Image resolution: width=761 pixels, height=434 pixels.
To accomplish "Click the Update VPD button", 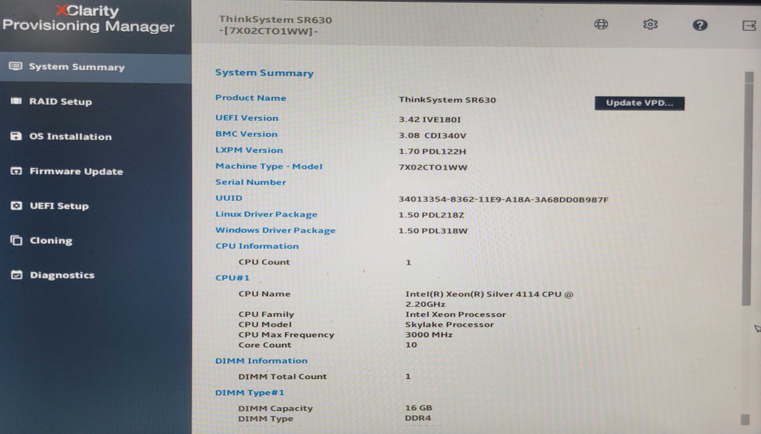I will click(639, 103).
